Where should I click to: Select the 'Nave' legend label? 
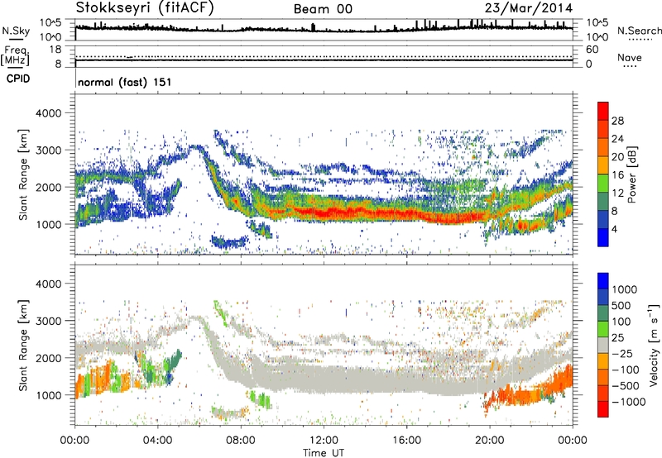(x=630, y=58)
